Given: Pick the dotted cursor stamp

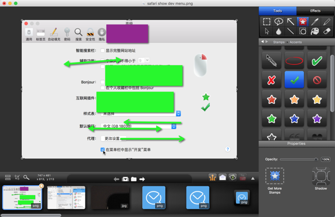Looking at the screenshot, I should (x=271, y=61).
